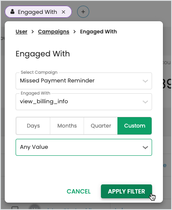Open the Engaged With filter chip label

37,12
